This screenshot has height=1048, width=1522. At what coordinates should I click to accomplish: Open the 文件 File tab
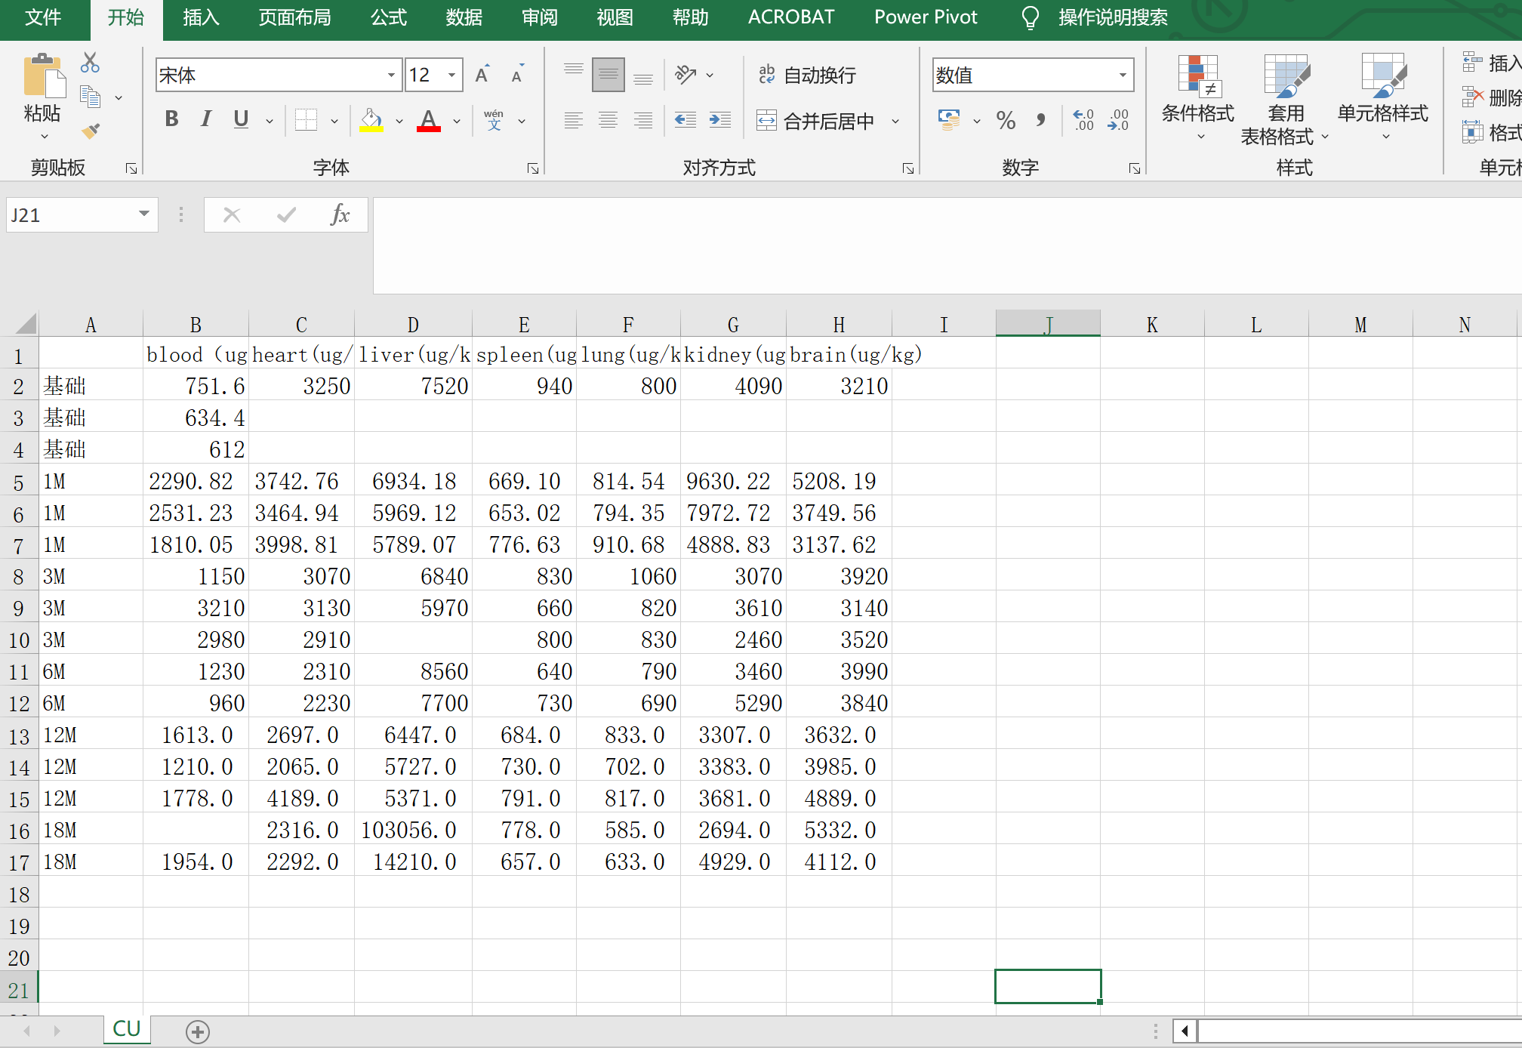coord(43,17)
